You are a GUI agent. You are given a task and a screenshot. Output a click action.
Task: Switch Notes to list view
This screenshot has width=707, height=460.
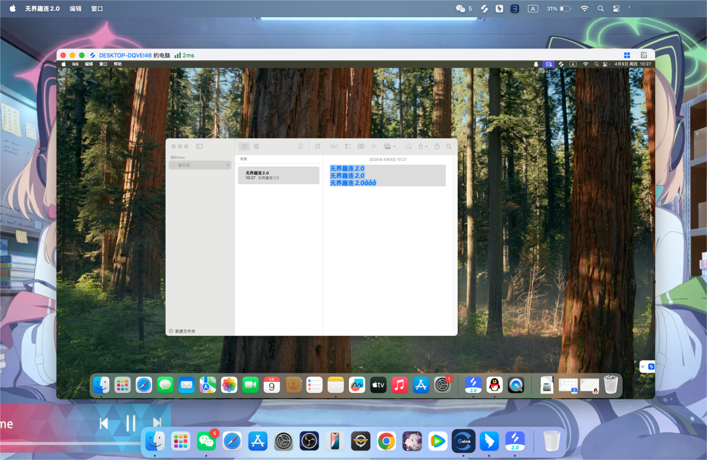click(x=244, y=146)
